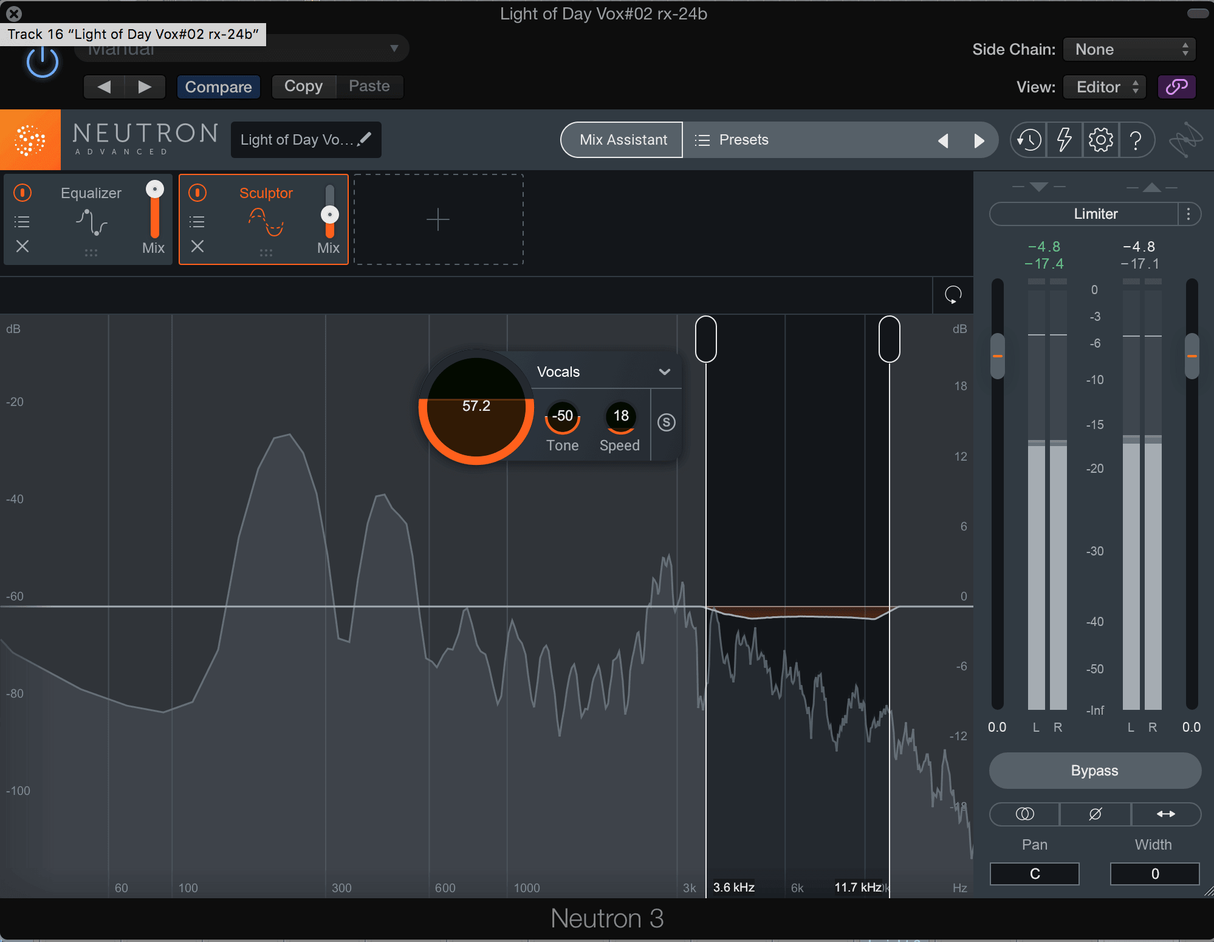Click the Sculptor drag handle dots
The image size is (1214, 942).
[266, 252]
